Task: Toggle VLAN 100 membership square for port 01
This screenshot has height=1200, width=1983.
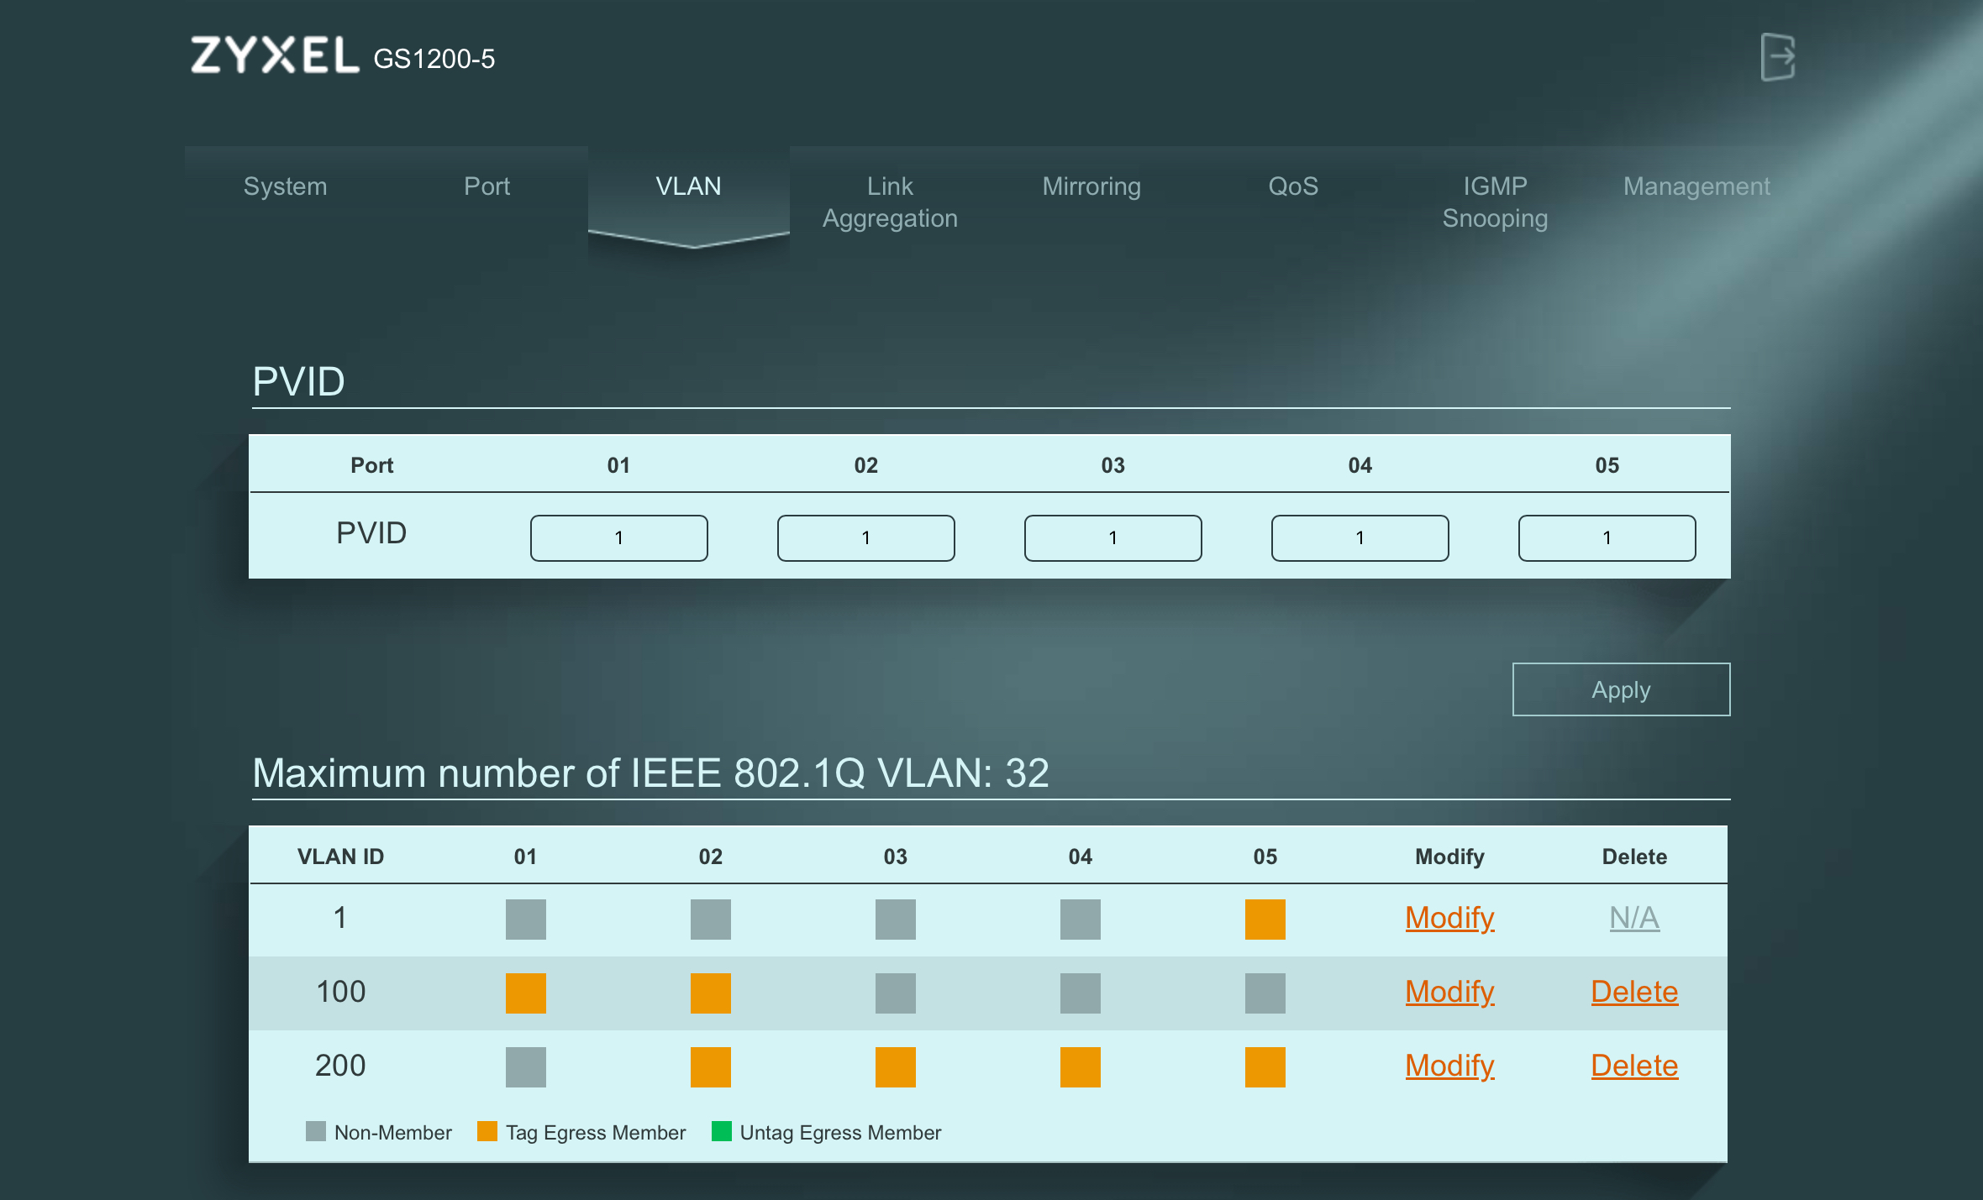Action: coord(525,993)
